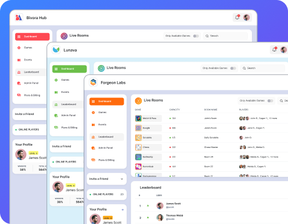Image resolution: width=288 pixels, height=224 pixels.
Task: Click the Forgeon Labs logo icon
Action: tap(93, 82)
